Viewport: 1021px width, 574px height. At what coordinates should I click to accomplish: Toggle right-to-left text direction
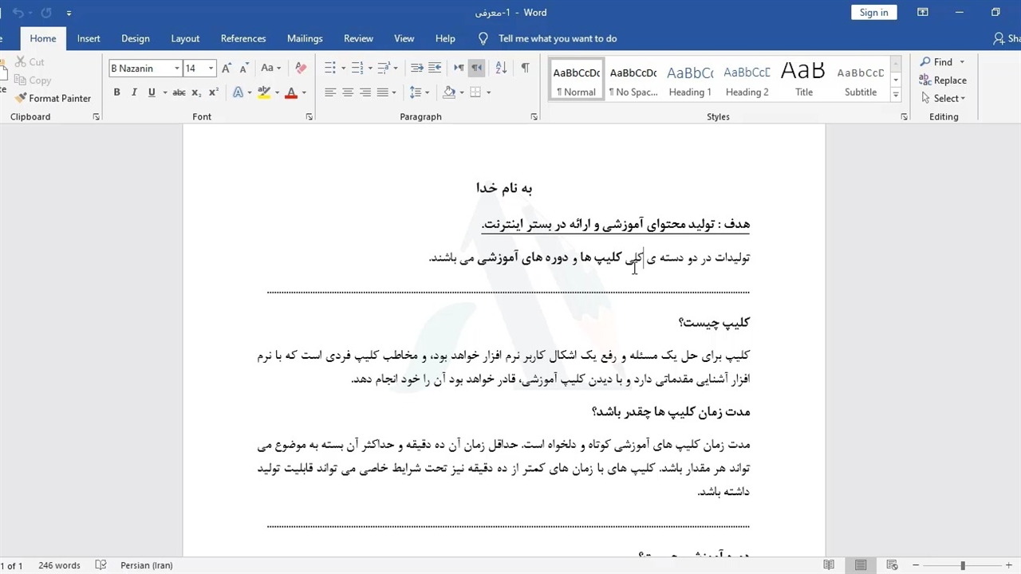point(476,68)
